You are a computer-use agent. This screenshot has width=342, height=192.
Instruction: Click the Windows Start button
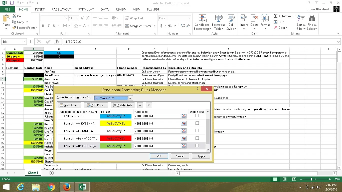6,187
